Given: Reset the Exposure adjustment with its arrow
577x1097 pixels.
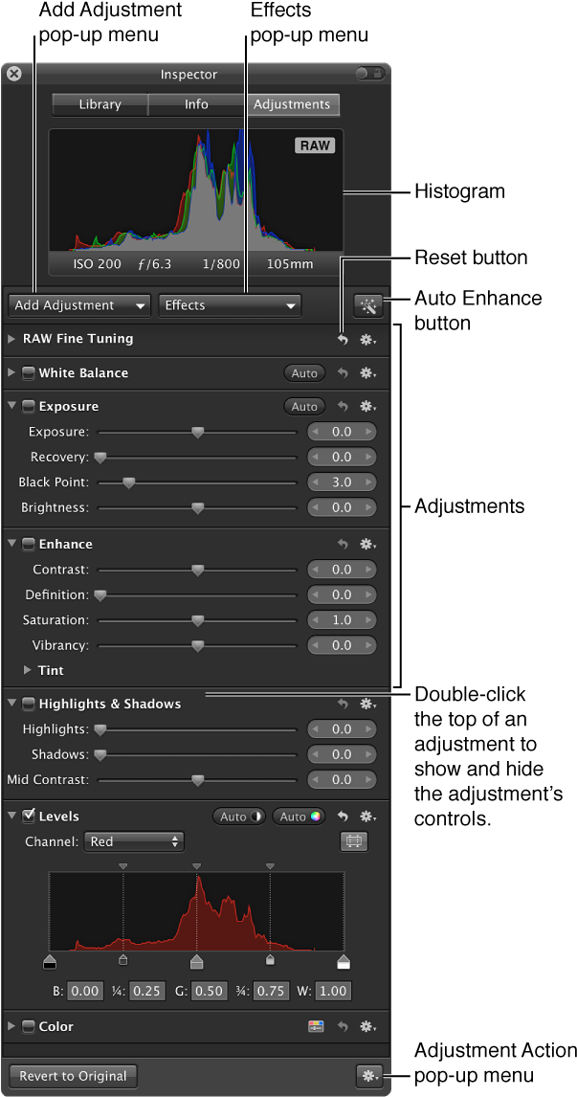Looking at the screenshot, I should tap(343, 407).
